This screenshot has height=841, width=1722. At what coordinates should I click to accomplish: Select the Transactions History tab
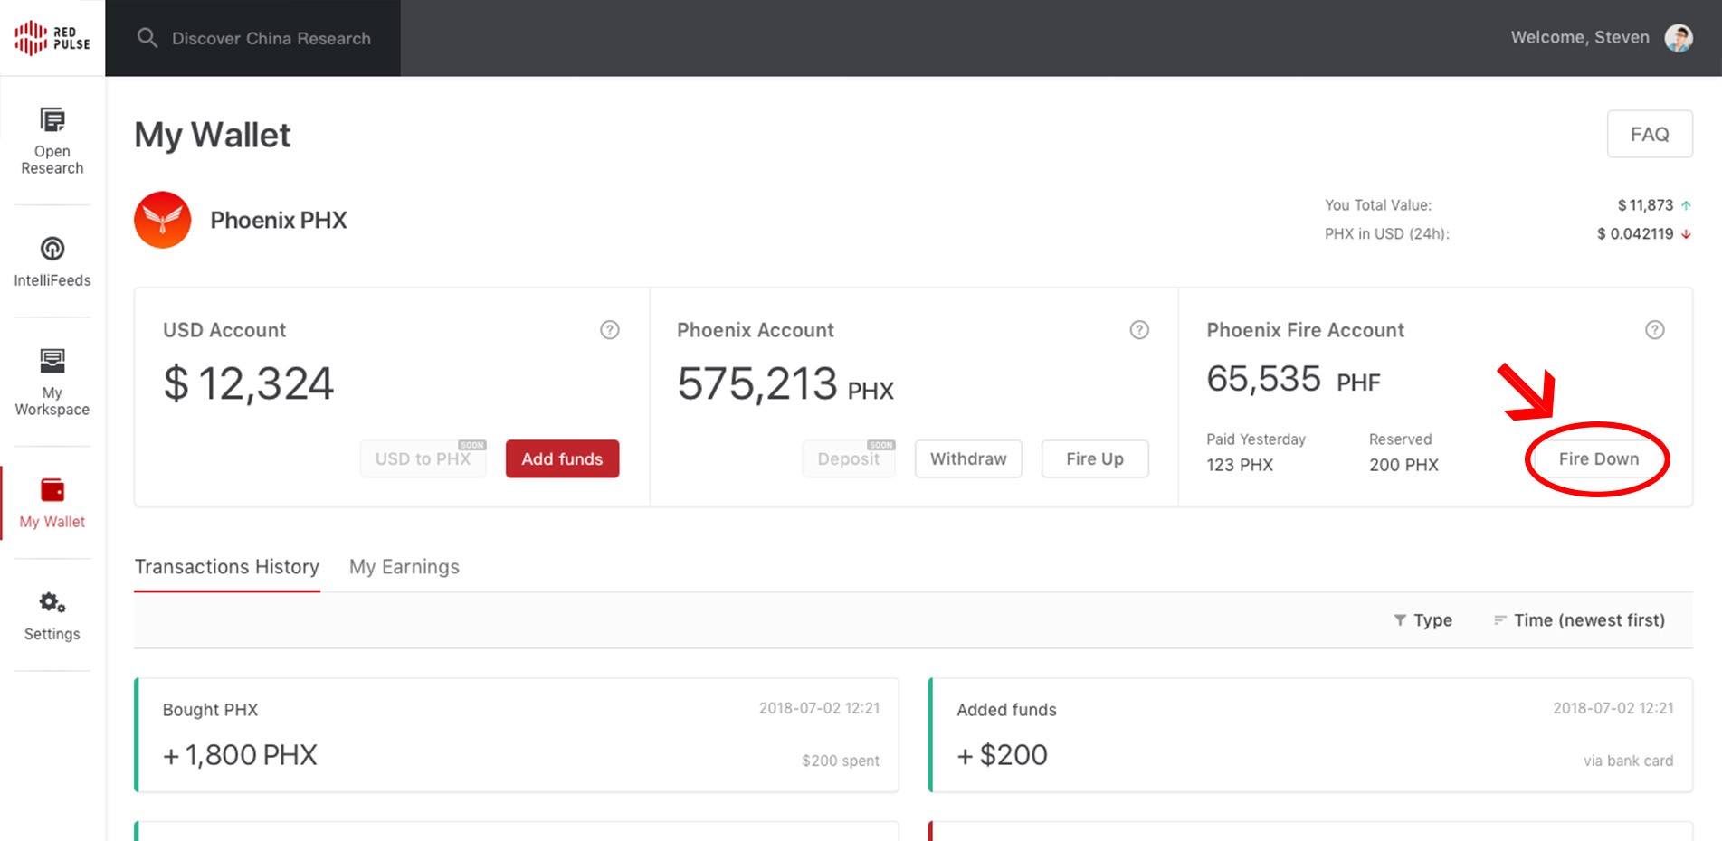(227, 567)
